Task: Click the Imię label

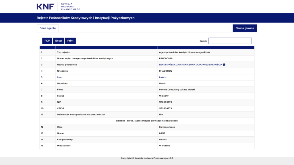Action: (59, 77)
